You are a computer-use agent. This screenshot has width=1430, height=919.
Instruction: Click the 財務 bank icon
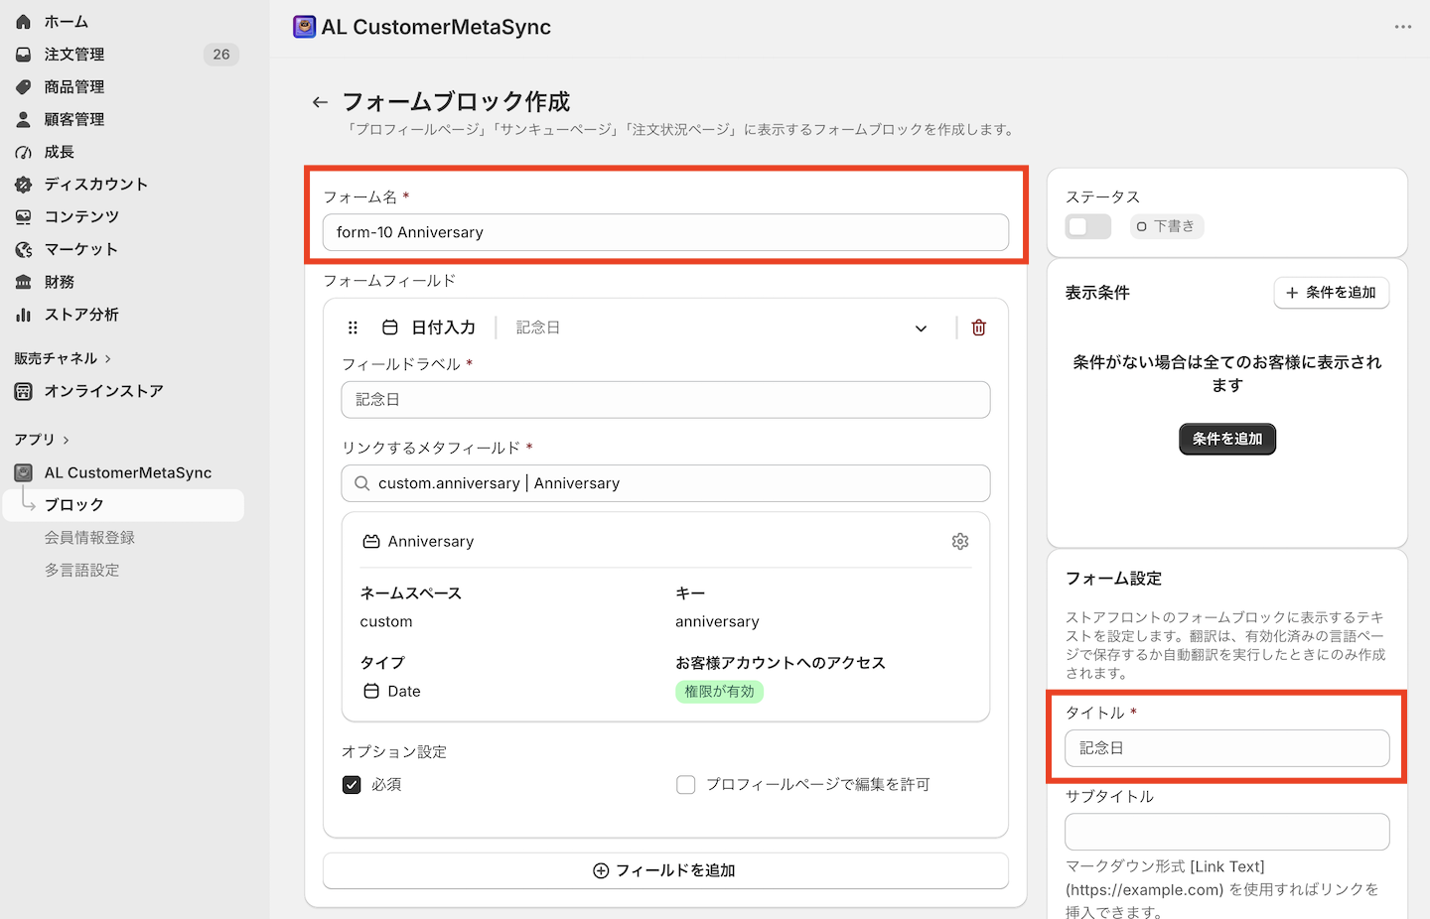pos(23,282)
